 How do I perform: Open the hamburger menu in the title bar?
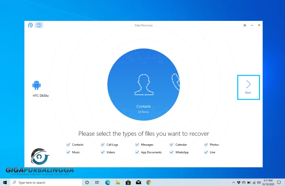click(x=245, y=25)
